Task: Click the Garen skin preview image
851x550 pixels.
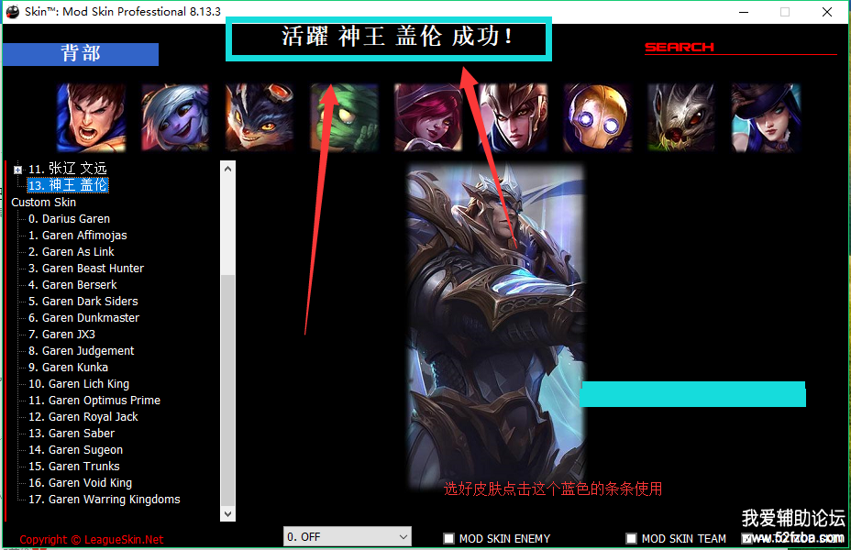Action: [496, 325]
